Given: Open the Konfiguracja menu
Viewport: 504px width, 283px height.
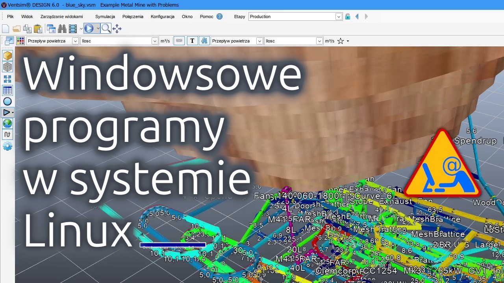Looking at the screenshot, I should tap(162, 17).
